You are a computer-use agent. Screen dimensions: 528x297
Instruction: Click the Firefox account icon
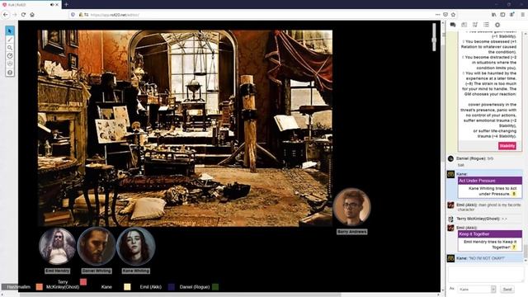(511, 15)
